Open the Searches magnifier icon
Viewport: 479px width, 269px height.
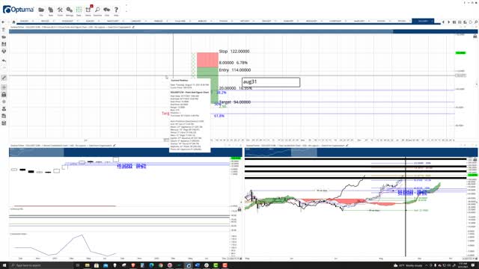pos(97,10)
